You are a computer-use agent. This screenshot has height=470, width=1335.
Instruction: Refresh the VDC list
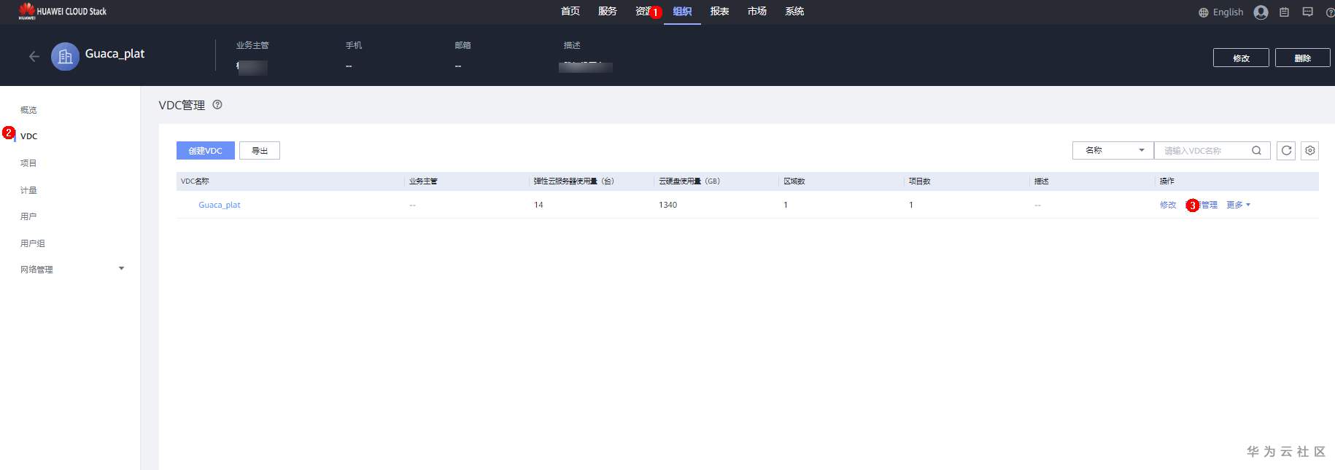coord(1286,151)
